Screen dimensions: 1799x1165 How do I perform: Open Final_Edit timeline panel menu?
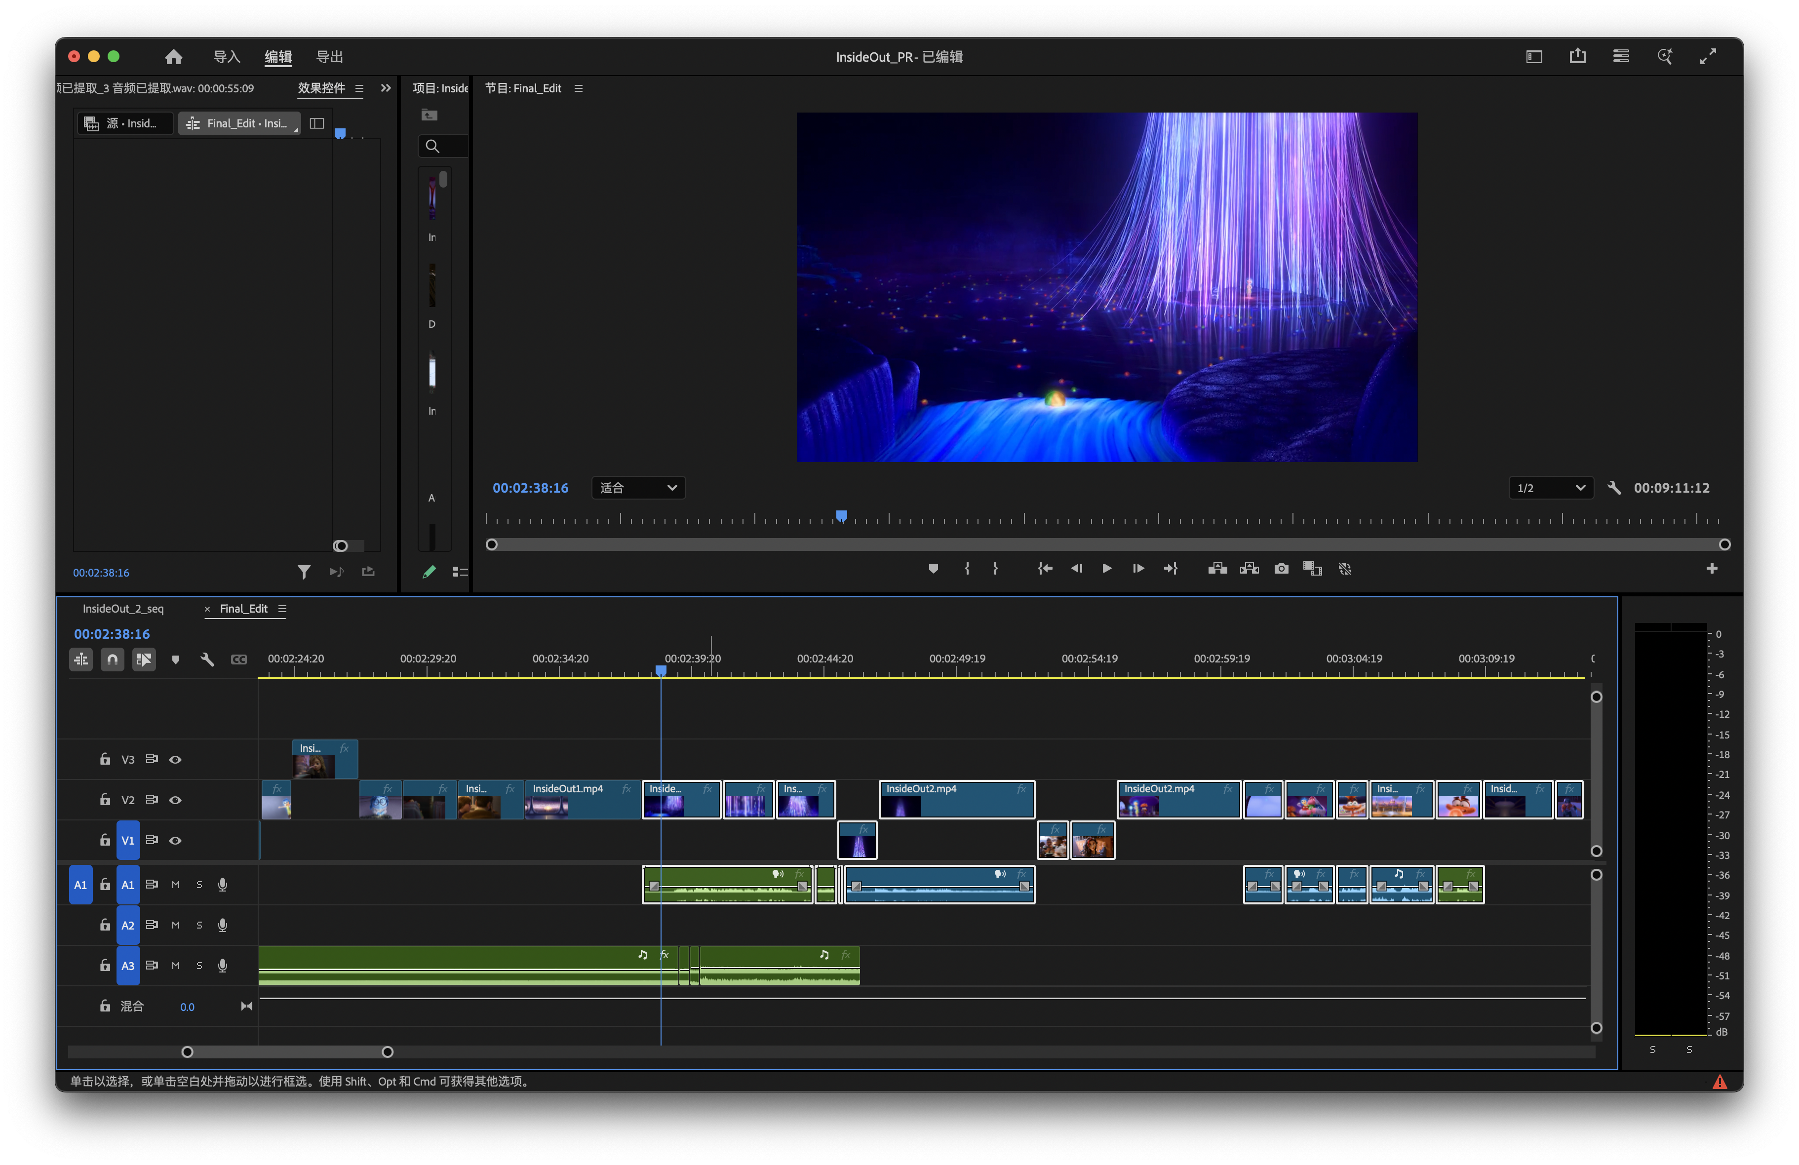tap(282, 609)
